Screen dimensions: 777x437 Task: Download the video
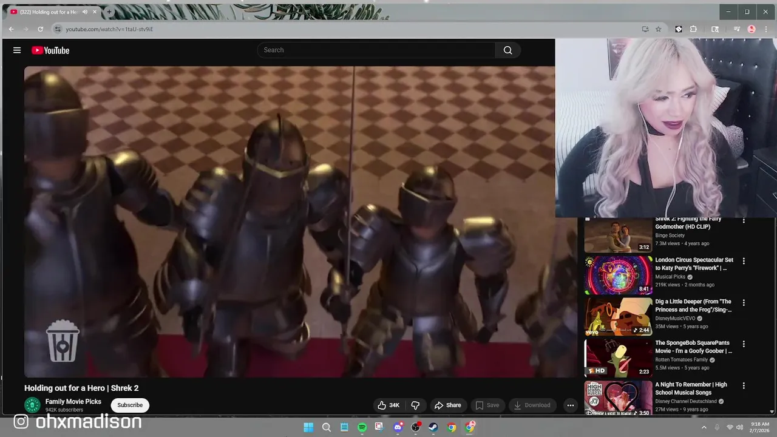pyautogui.click(x=532, y=405)
